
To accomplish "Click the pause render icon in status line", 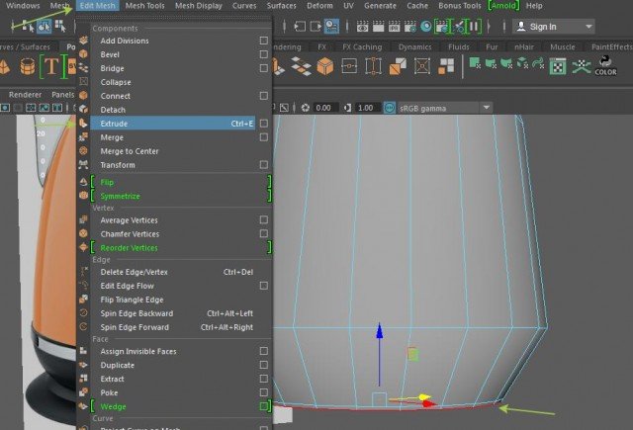I will coord(472,27).
